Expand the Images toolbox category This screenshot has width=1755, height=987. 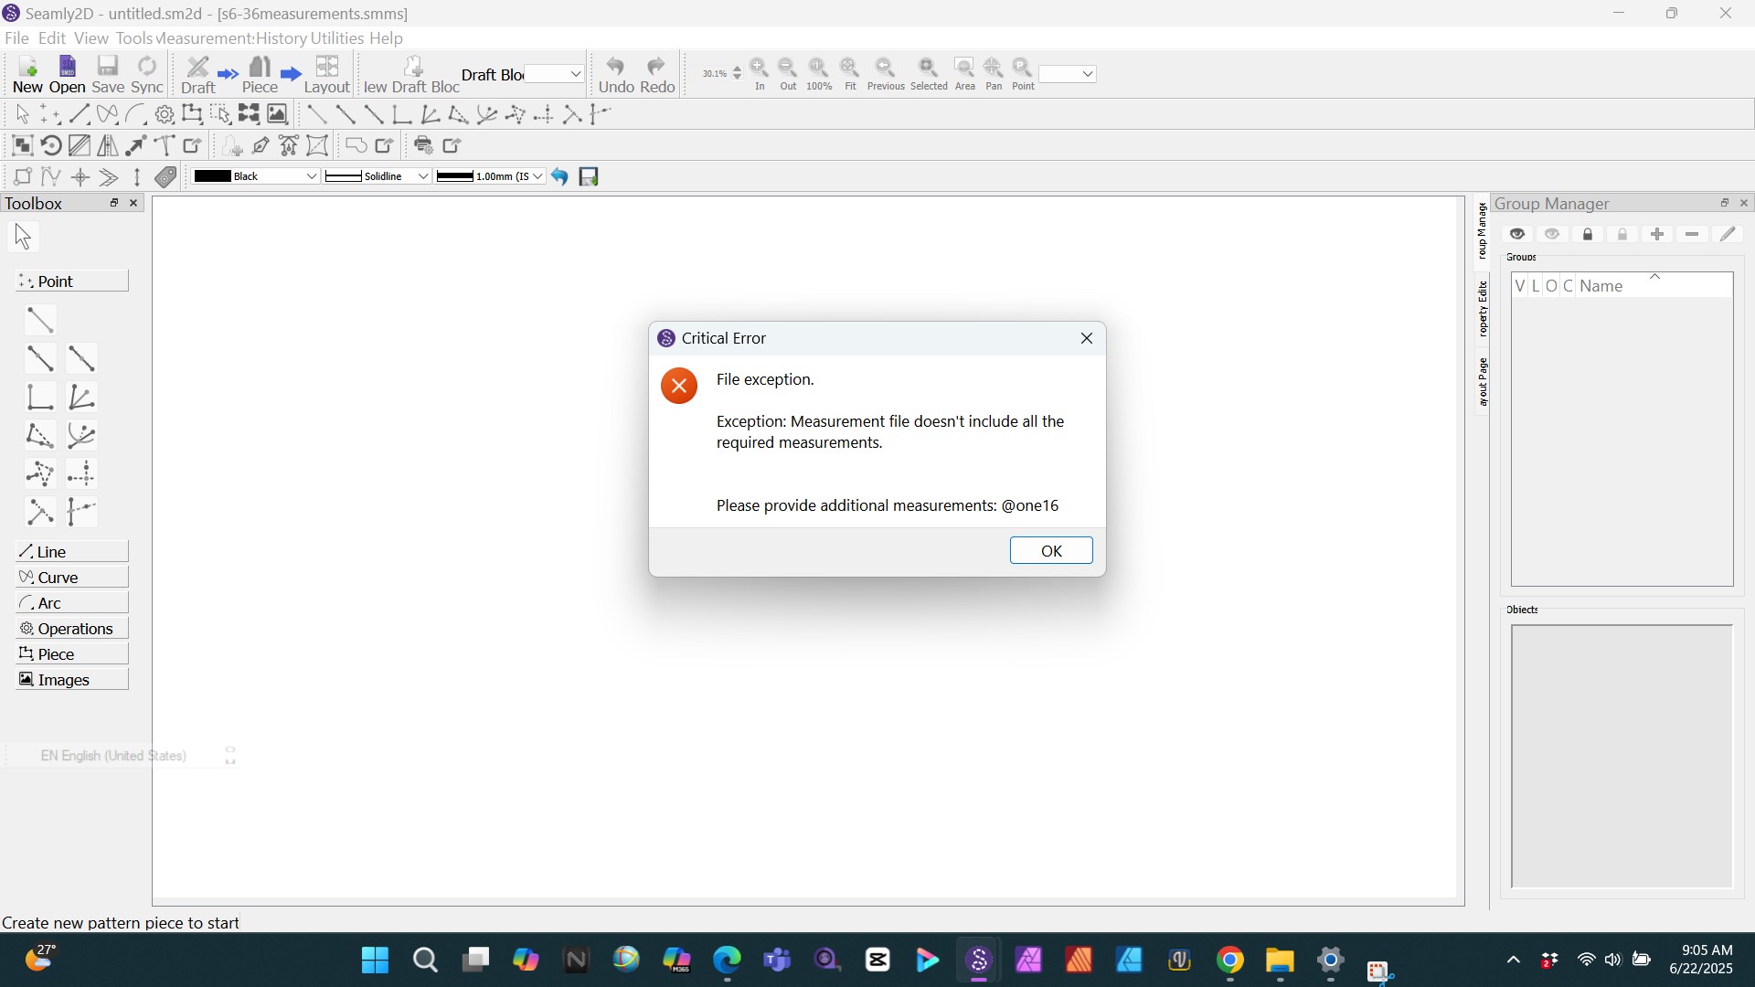click(x=71, y=680)
